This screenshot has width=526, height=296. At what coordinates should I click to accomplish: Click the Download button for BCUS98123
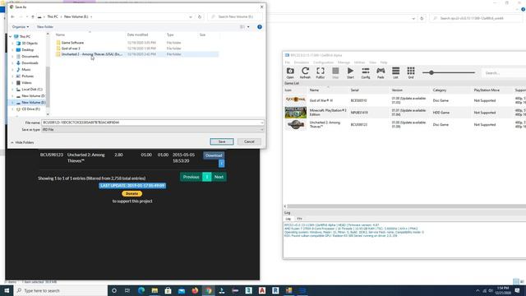[x=214, y=155]
